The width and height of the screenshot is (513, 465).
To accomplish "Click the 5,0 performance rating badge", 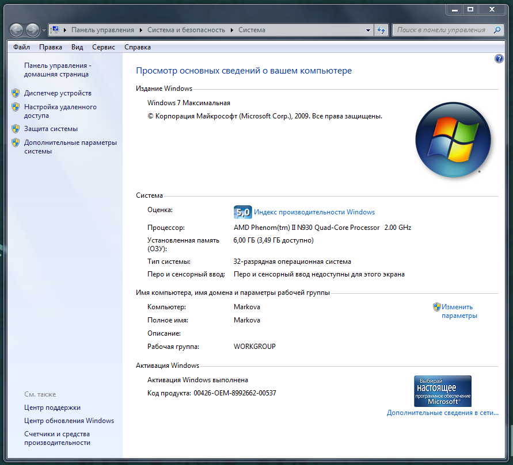I will 242,212.
